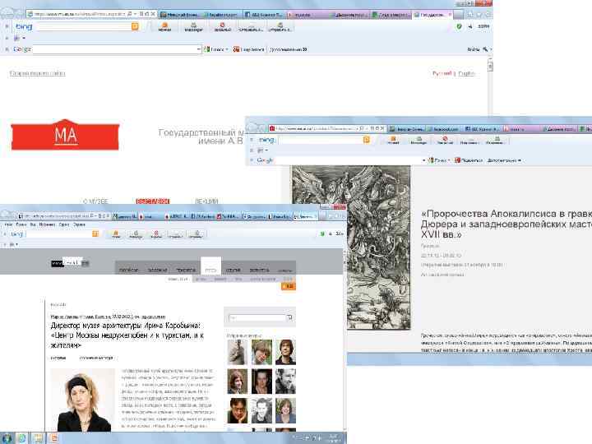Click the orange taskbar application icon

pos(54,438)
